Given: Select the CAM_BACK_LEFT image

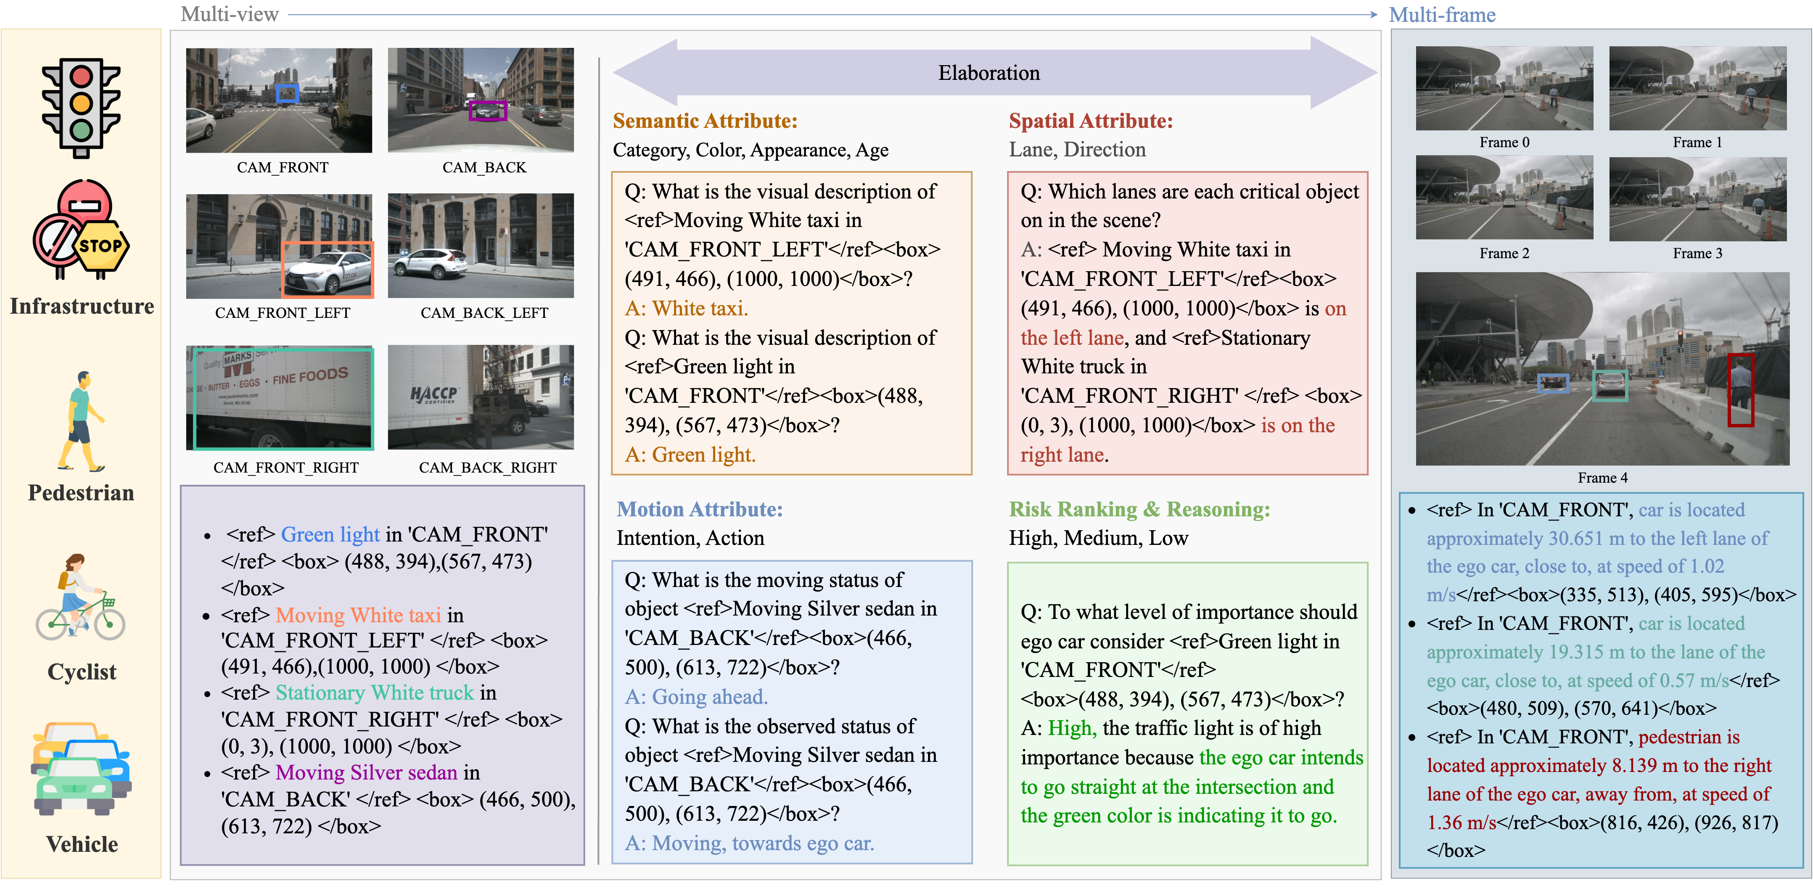Looking at the screenshot, I should point(481,246).
